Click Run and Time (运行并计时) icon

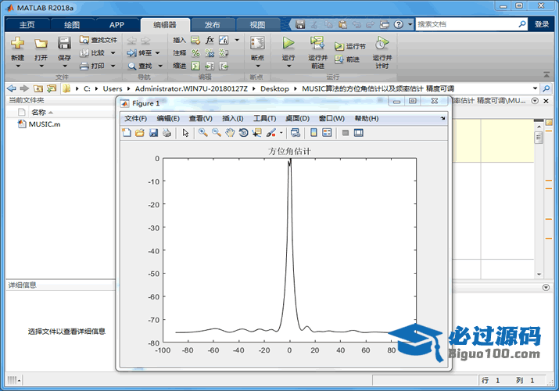(382, 43)
